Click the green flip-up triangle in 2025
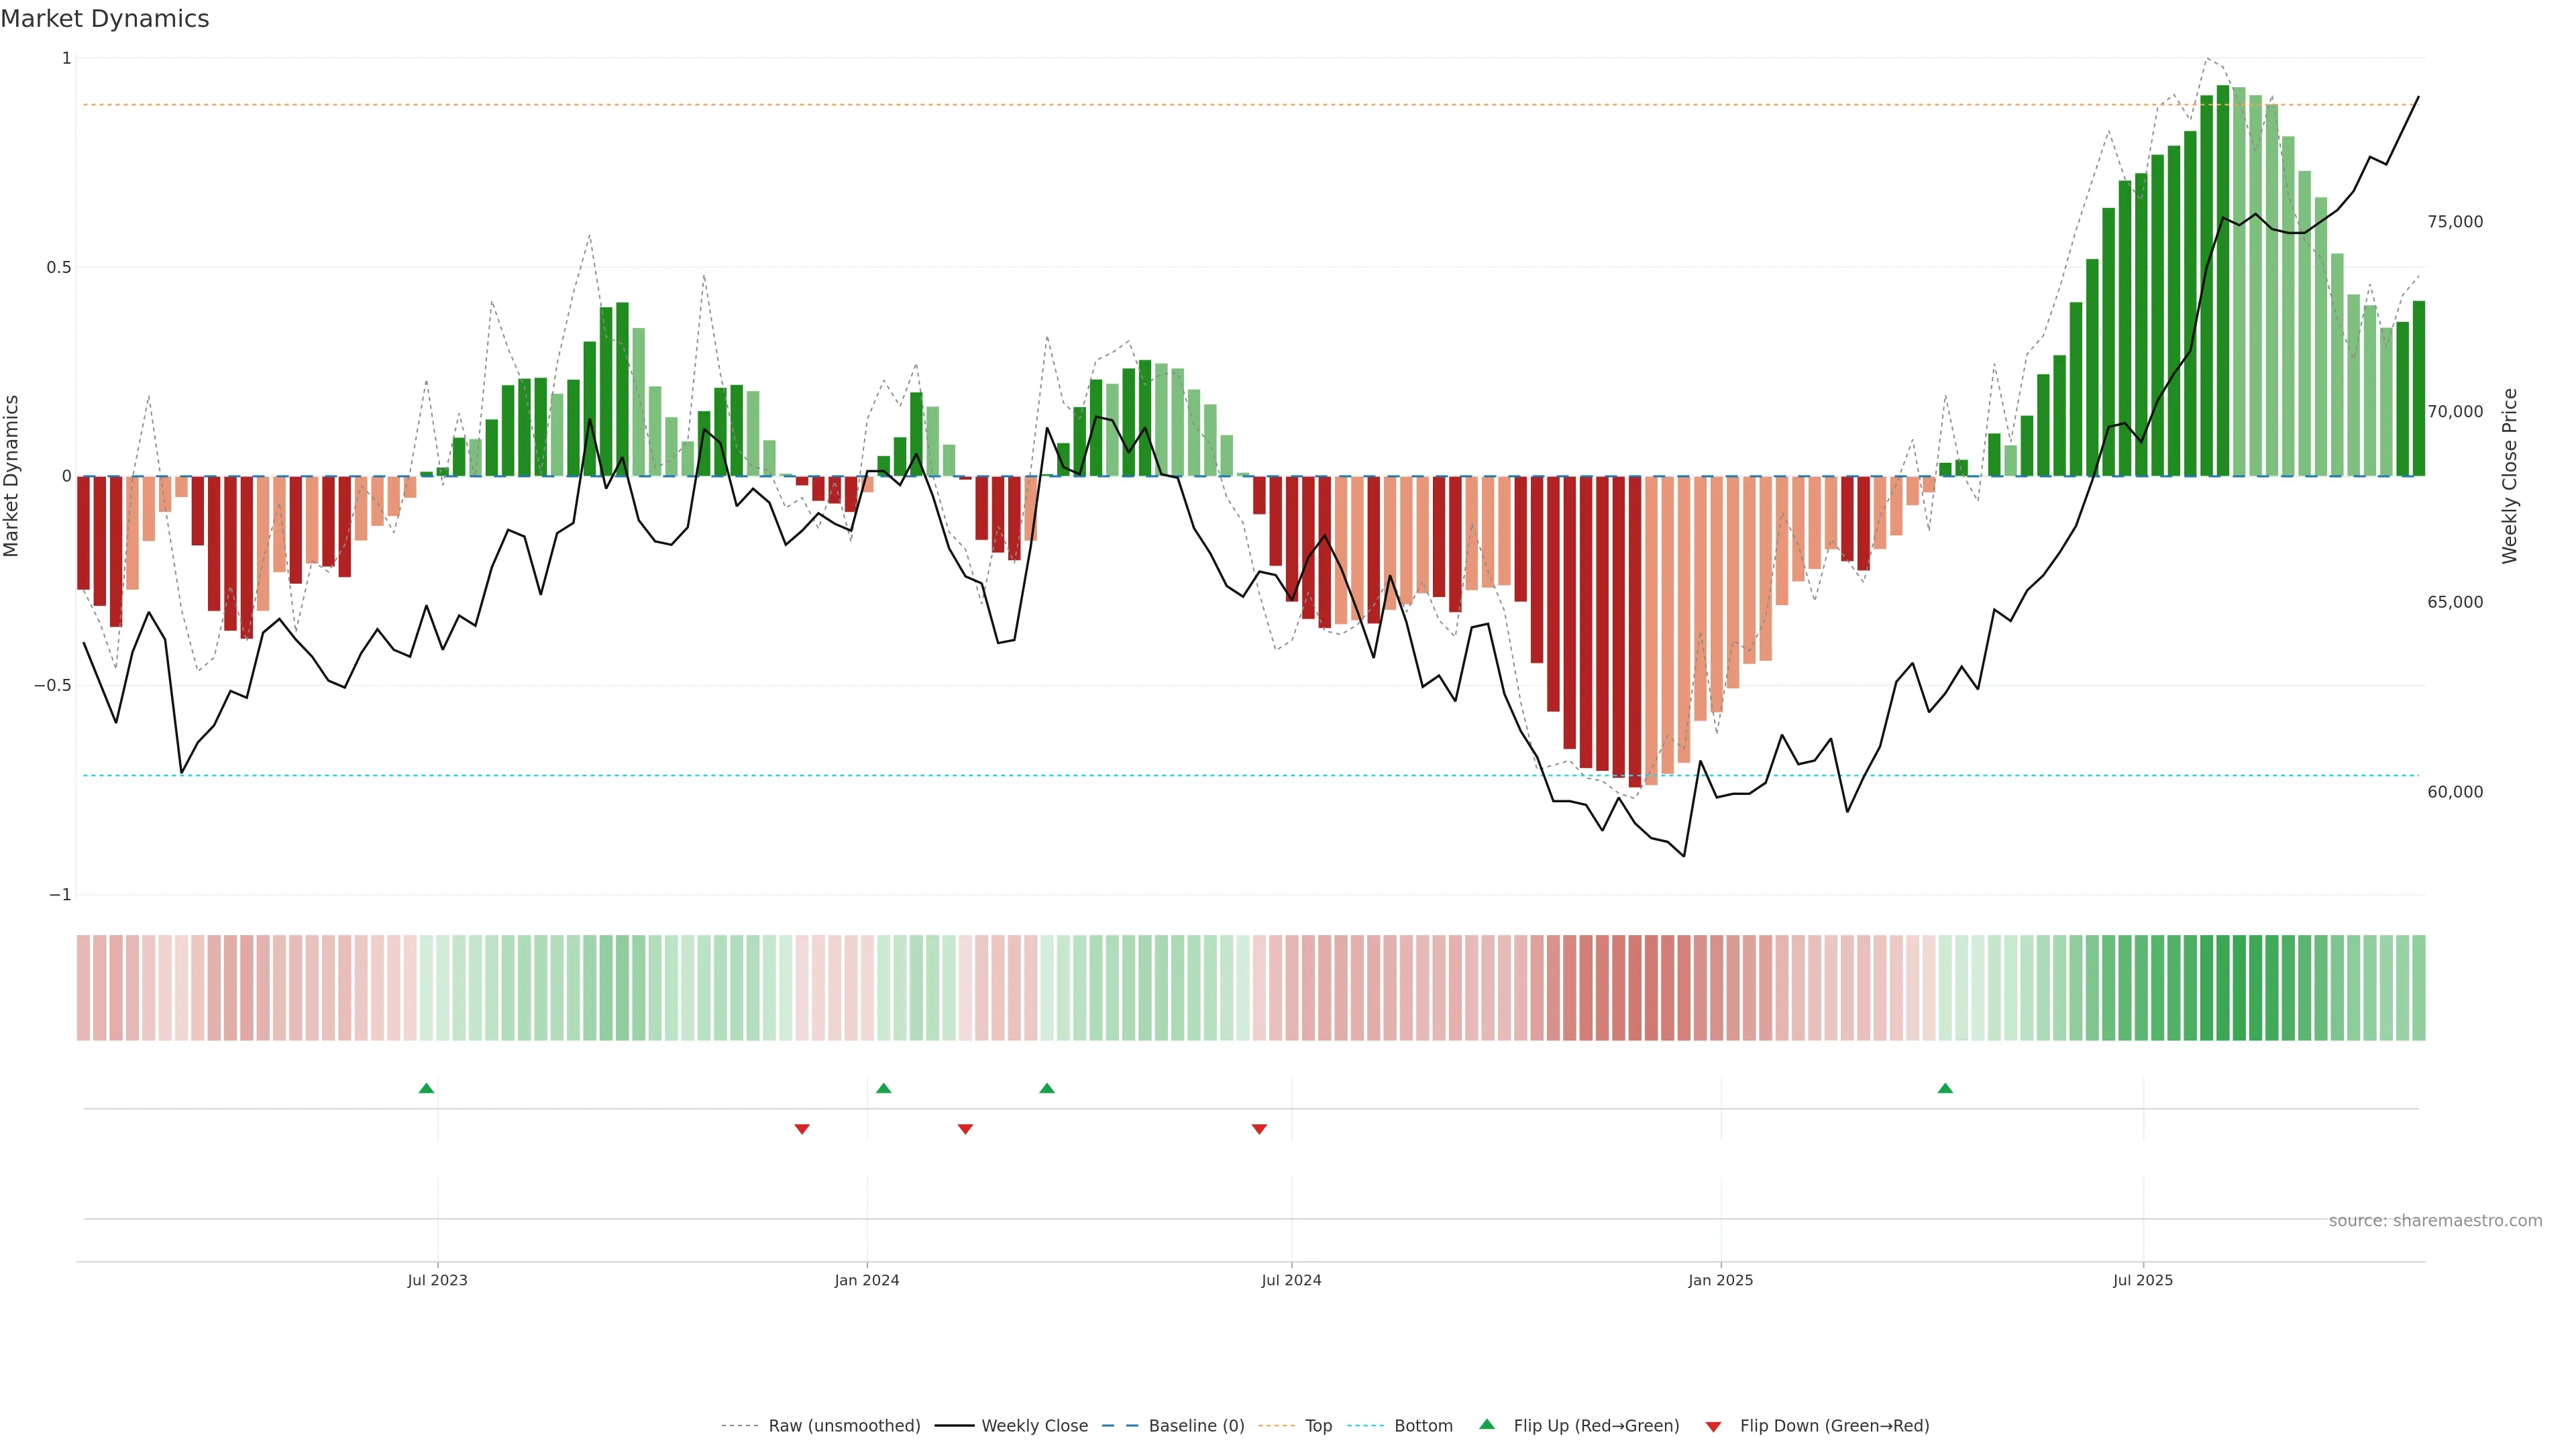 [1945, 1088]
